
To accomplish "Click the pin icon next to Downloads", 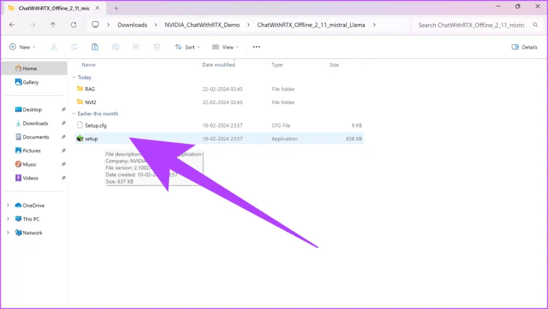I will [63, 123].
